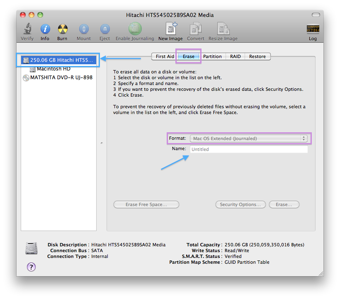Click the Mount toolbar icon
The height and width of the screenshot is (299, 340).
pyautogui.click(x=84, y=29)
